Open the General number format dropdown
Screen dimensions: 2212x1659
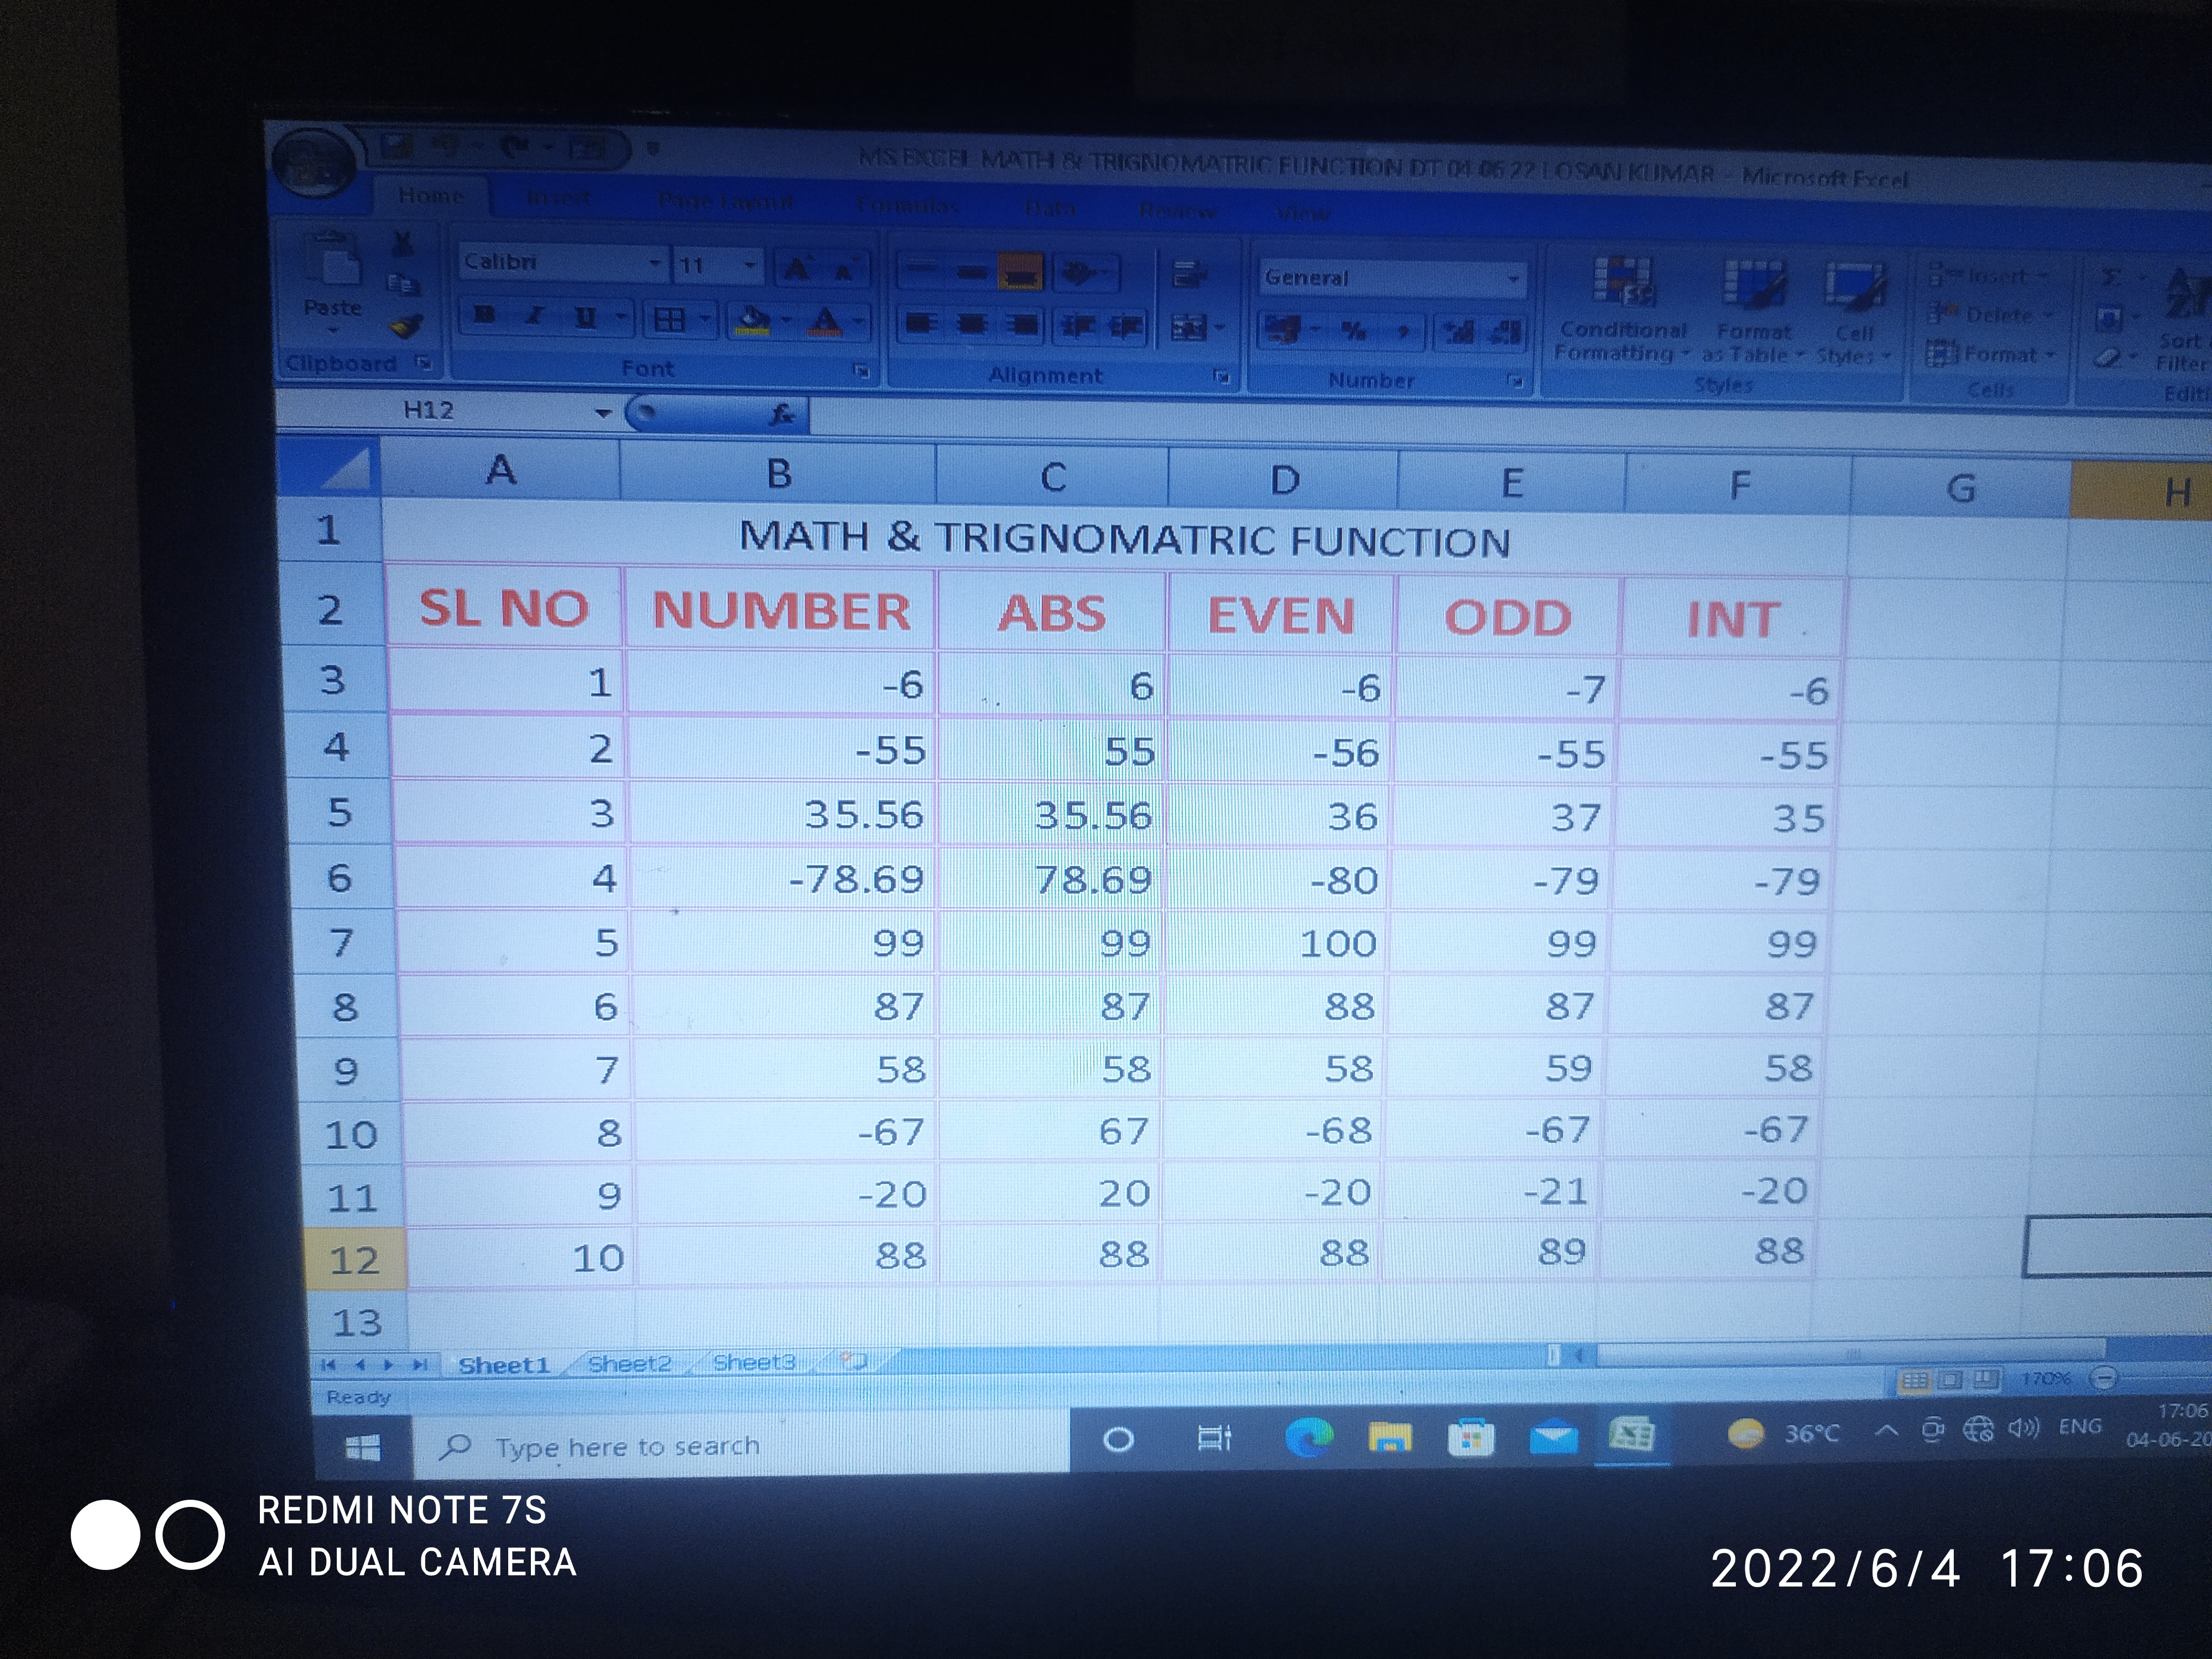1513,280
